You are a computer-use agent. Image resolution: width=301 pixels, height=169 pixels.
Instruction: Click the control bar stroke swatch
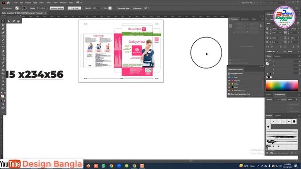tap(24, 8)
